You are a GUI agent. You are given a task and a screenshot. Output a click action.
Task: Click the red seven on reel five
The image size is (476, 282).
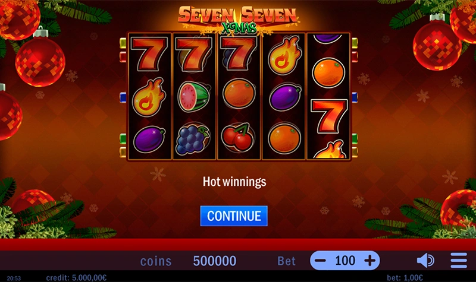(x=329, y=116)
